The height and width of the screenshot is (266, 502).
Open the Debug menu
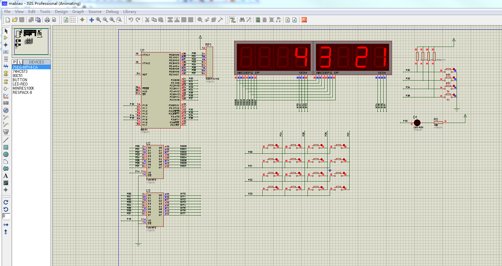pos(112,11)
